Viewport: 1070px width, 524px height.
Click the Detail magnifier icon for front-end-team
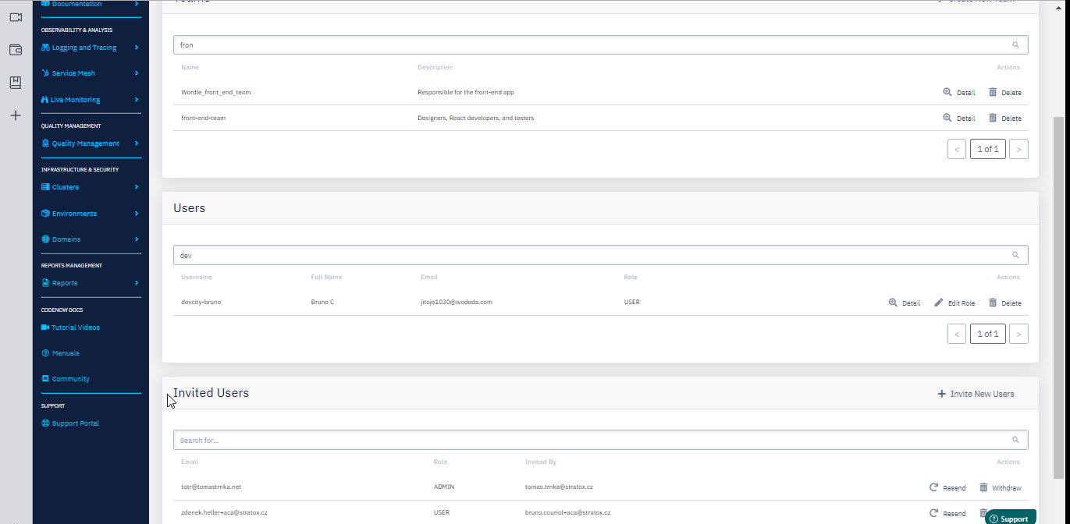(947, 118)
